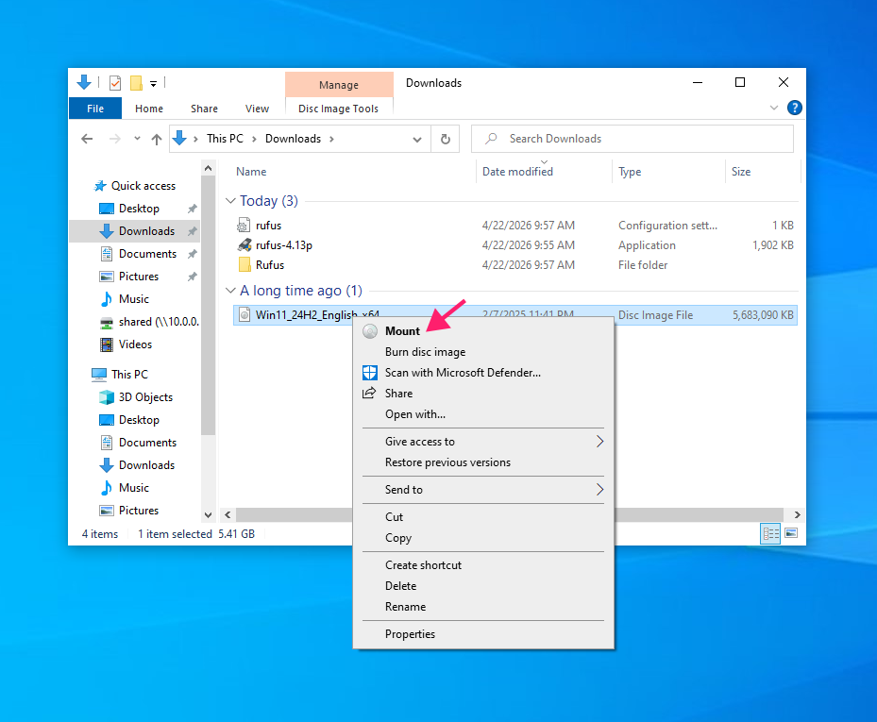This screenshot has width=877, height=722.
Task: Click the New folder quick access icon
Action: pyautogui.click(x=136, y=83)
